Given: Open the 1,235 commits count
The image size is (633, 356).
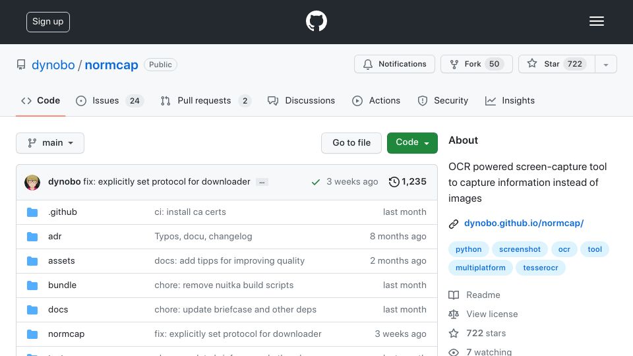Looking at the screenshot, I should [x=414, y=182].
